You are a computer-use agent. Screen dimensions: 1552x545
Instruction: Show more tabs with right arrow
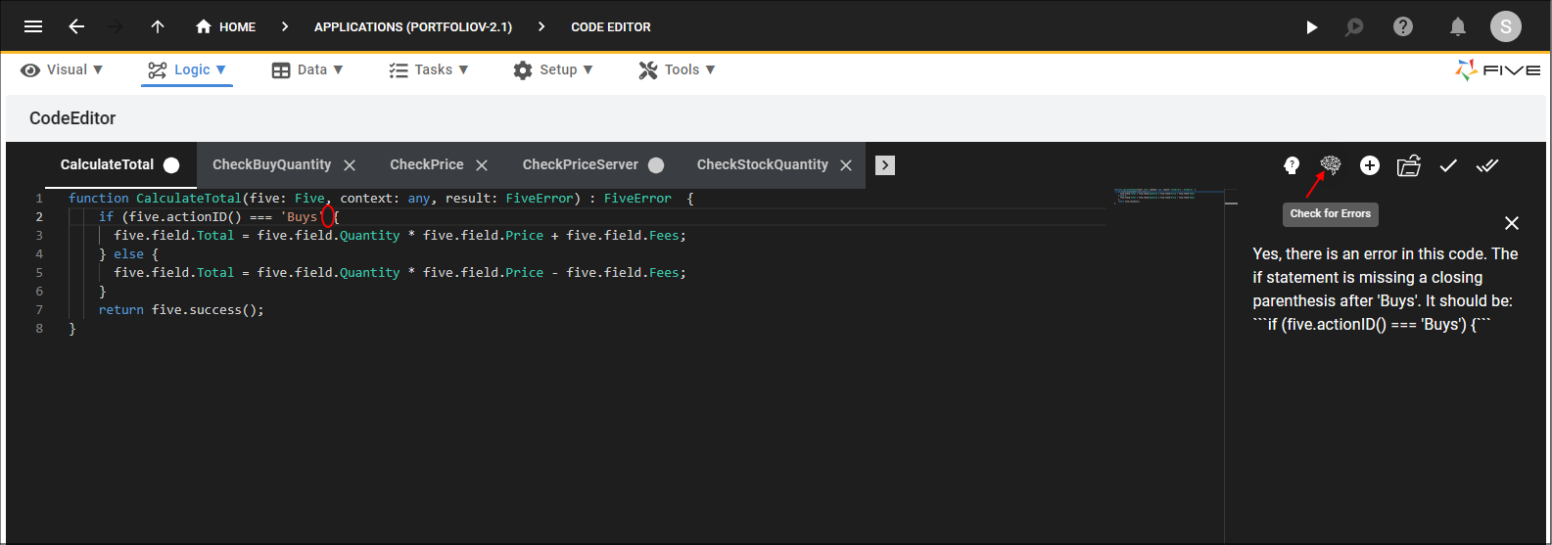coord(885,165)
